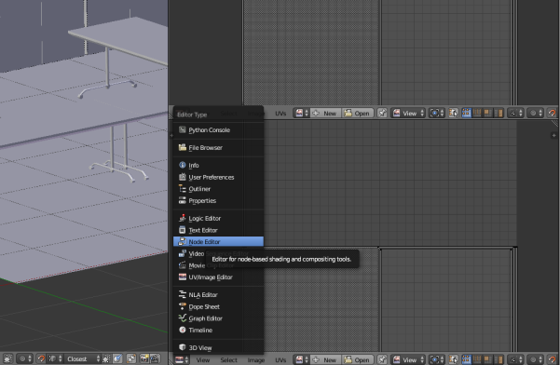Open Select menu in lower UV editor header
The height and width of the screenshot is (365, 560).
coord(228,360)
